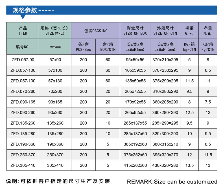Image resolution: width=223 pixels, height=193 pixels.
Task: Click the 外箱尺寸 SIZE OF CTN header
Action: tap(165, 30)
